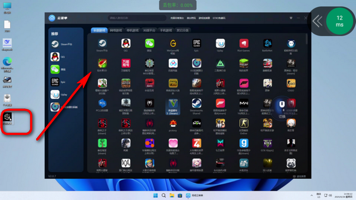Switch to the 单机游戏 tab
The width and height of the screenshot is (356, 200).
point(132,30)
